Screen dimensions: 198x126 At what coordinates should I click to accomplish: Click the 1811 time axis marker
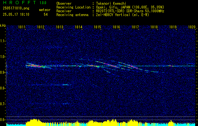(x=22, y=27)
